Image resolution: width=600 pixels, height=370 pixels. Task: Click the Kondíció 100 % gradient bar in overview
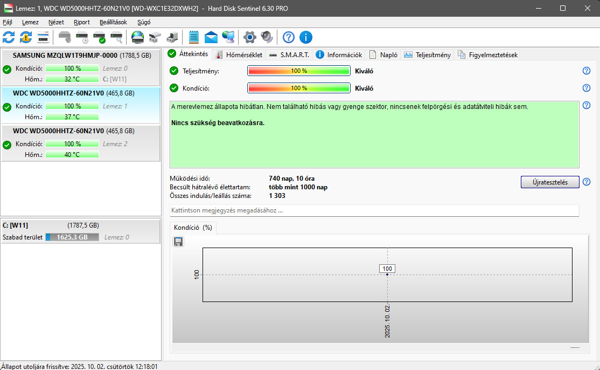299,88
